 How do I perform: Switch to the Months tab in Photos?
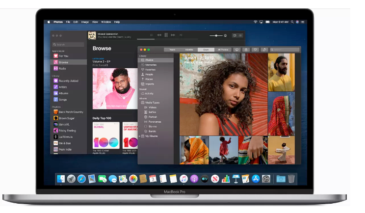click(189, 50)
